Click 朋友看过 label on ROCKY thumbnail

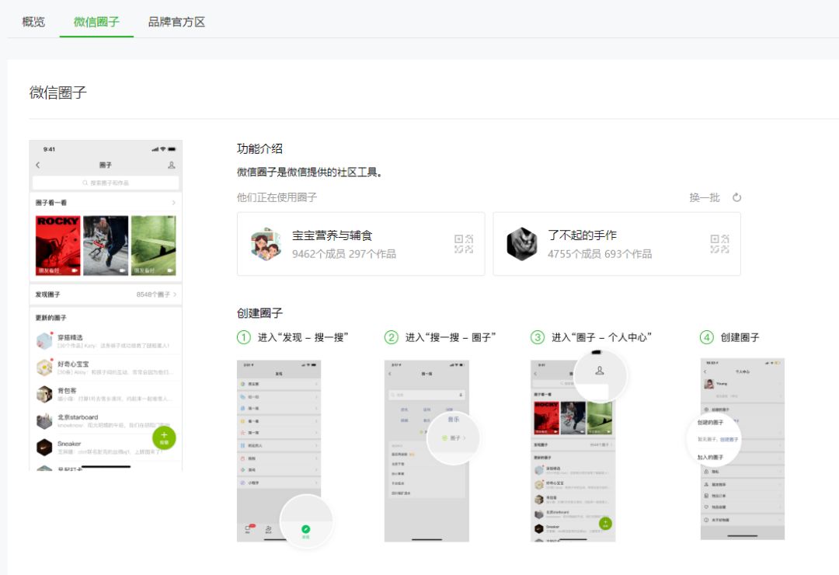click(49, 271)
